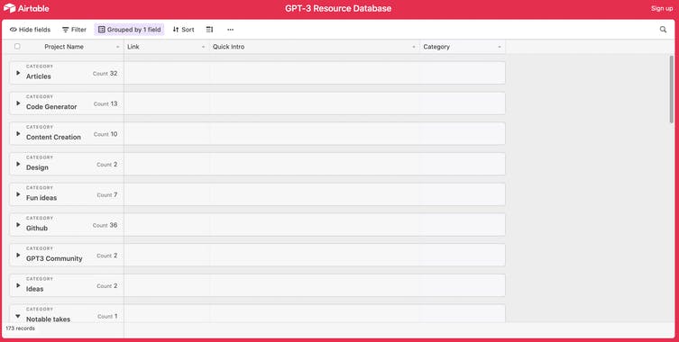Click the GPT3 Community group name
The width and height of the screenshot is (679, 342).
[54, 258]
